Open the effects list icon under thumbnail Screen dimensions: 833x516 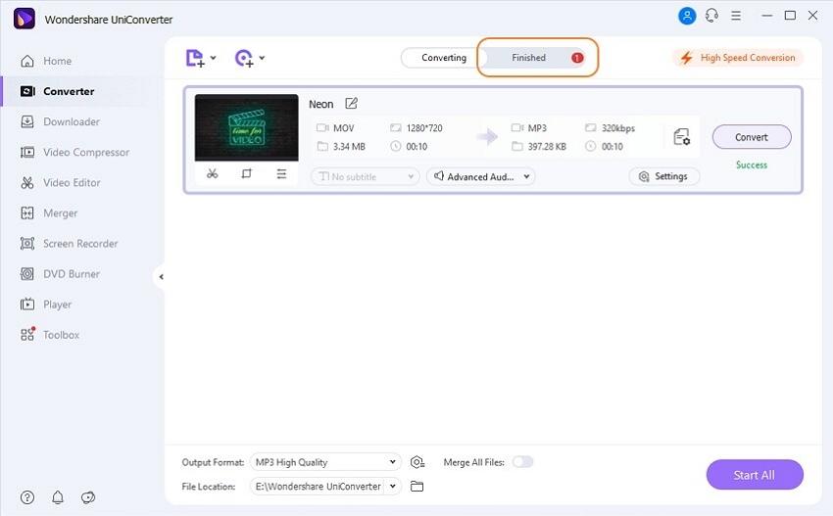[x=281, y=173]
